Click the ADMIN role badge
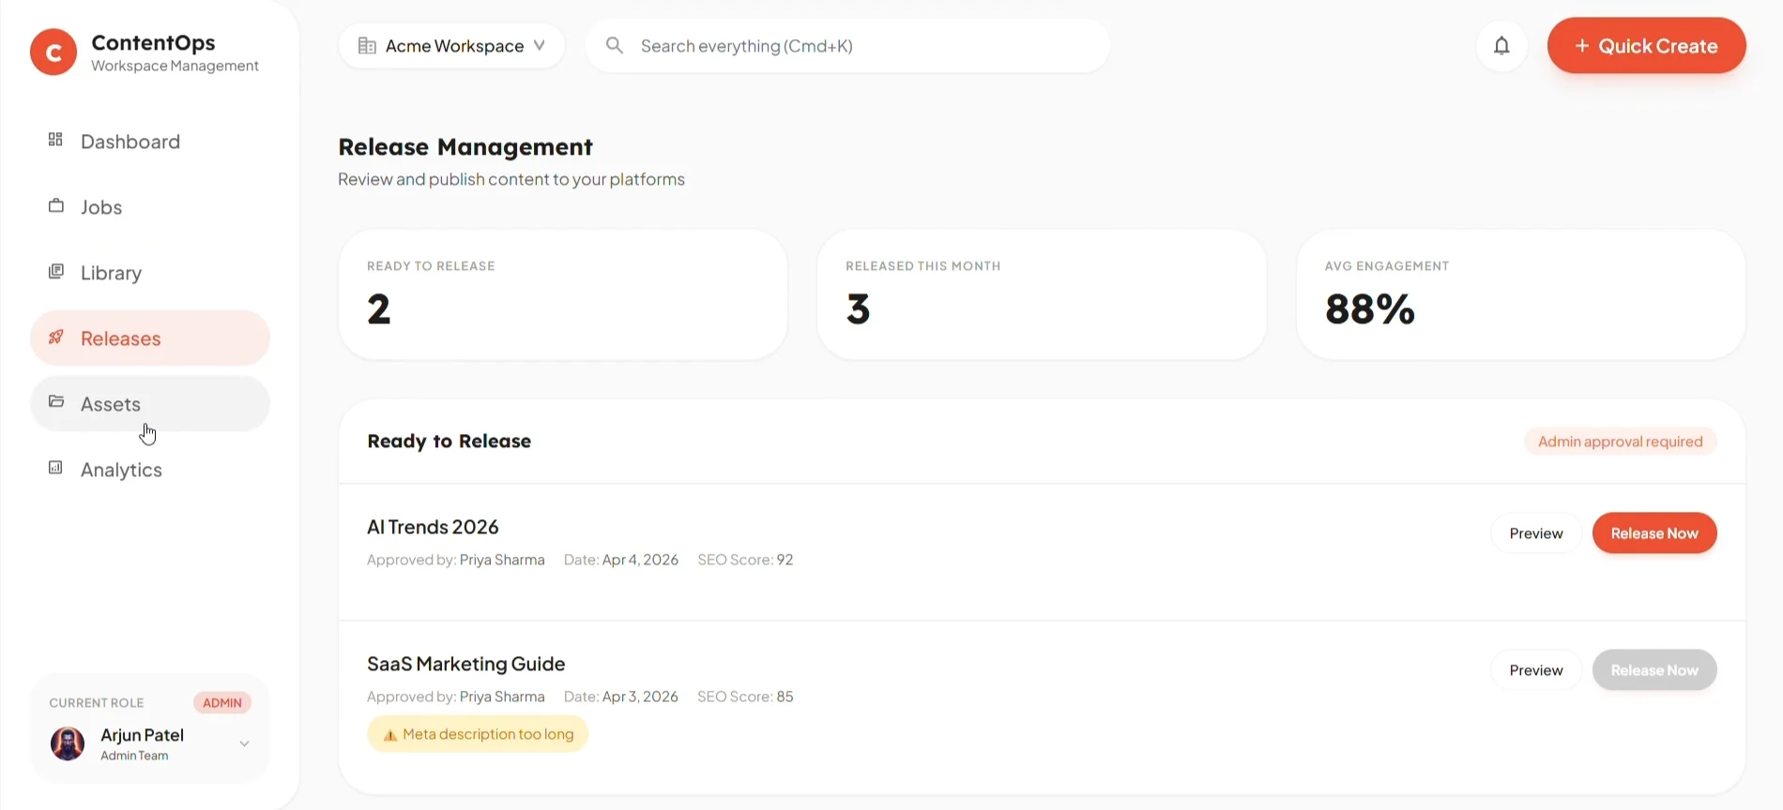1783x810 pixels. click(222, 703)
